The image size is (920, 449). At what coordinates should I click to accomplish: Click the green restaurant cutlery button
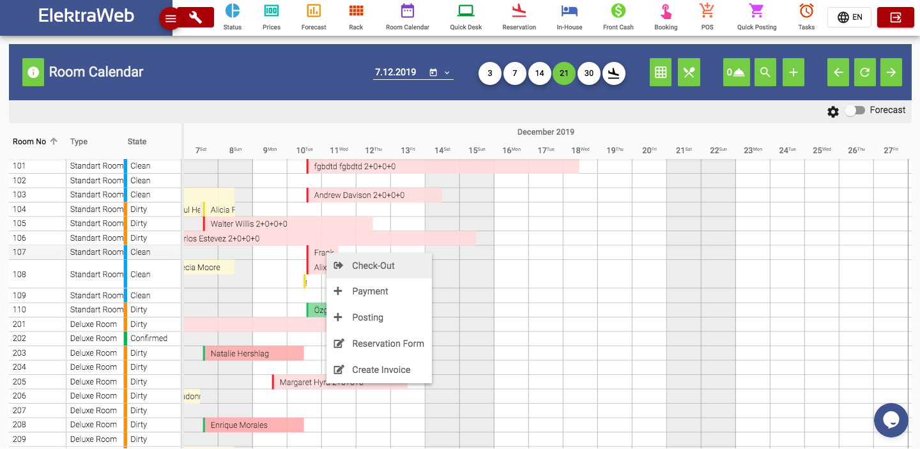click(x=689, y=72)
